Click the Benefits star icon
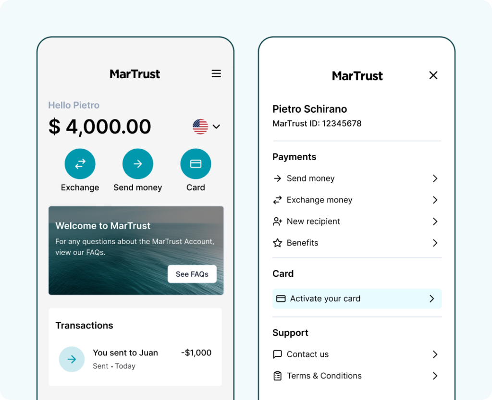This screenshot has width=492, height=400. click(x=278, y=243)
